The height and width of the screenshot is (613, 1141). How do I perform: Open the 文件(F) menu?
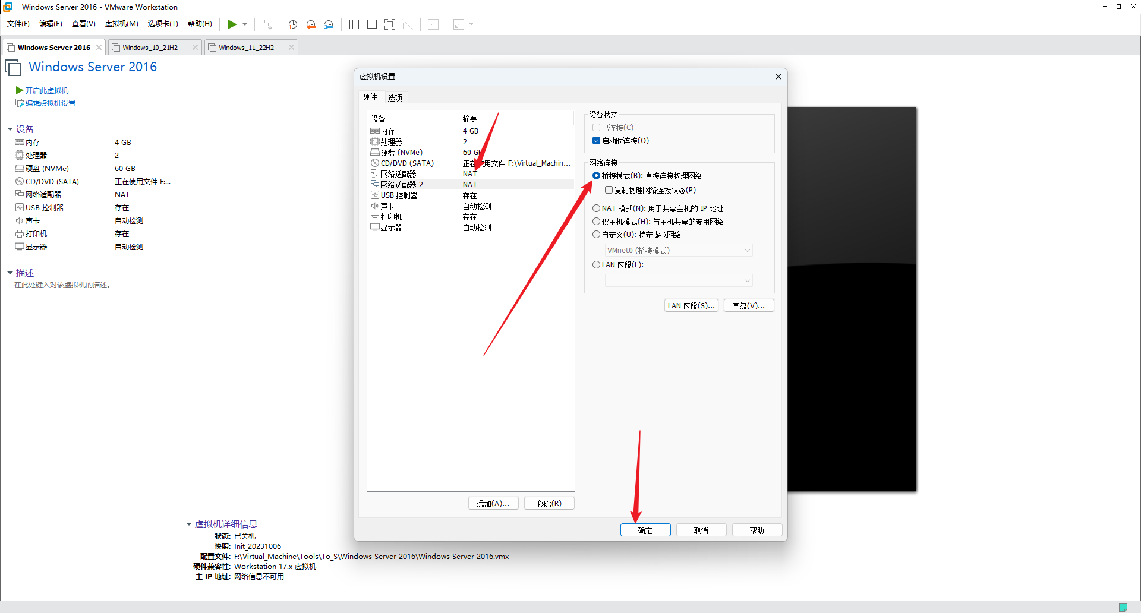[18, 24]
